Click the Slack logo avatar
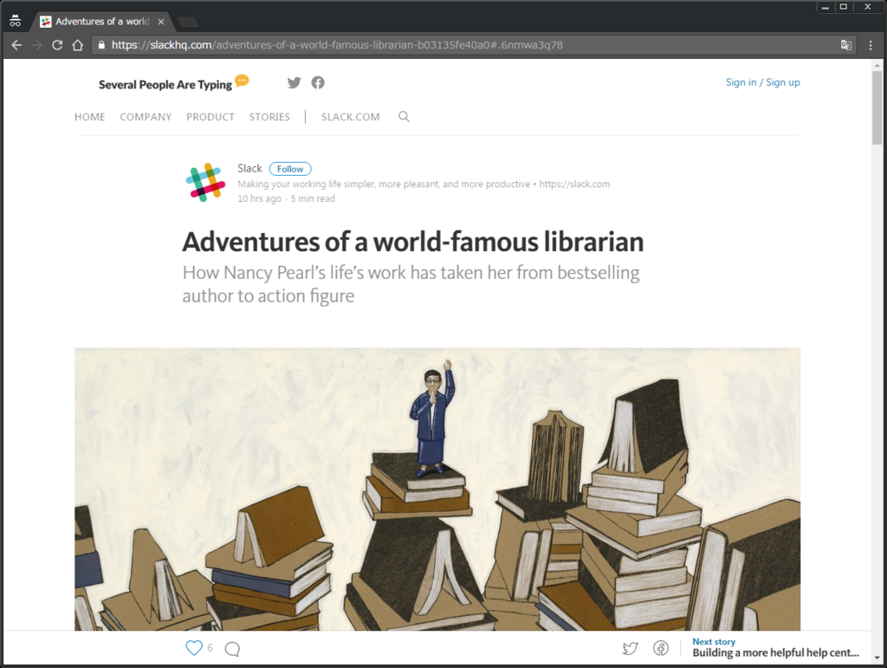The image size is (887, 668). coord(205,182)
